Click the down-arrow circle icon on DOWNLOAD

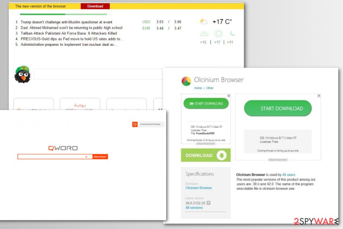(x=221, y=155)
